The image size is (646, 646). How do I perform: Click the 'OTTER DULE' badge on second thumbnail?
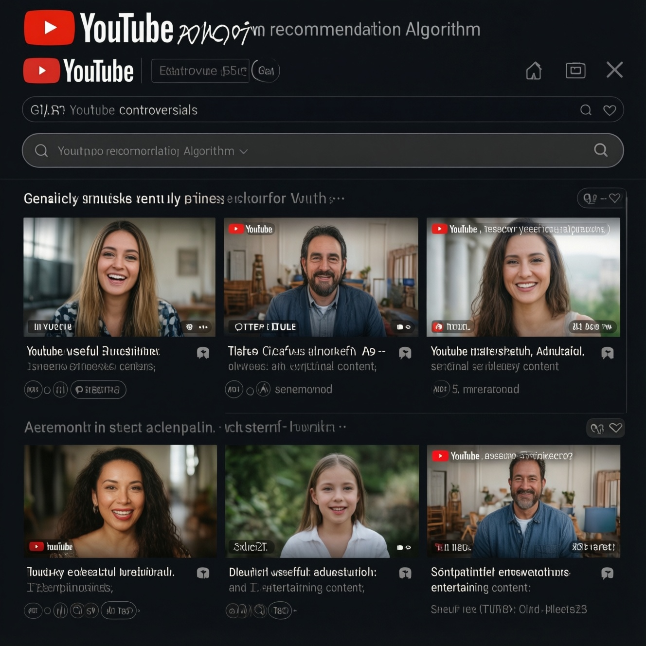265,327
